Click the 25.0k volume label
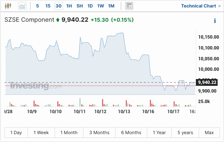This screenshot has width=224, height=142. 204,101
